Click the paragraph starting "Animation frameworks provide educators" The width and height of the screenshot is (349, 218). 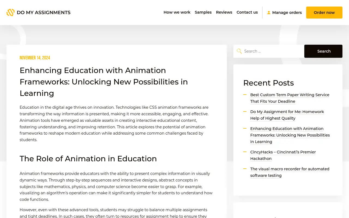tap(116, 186)
